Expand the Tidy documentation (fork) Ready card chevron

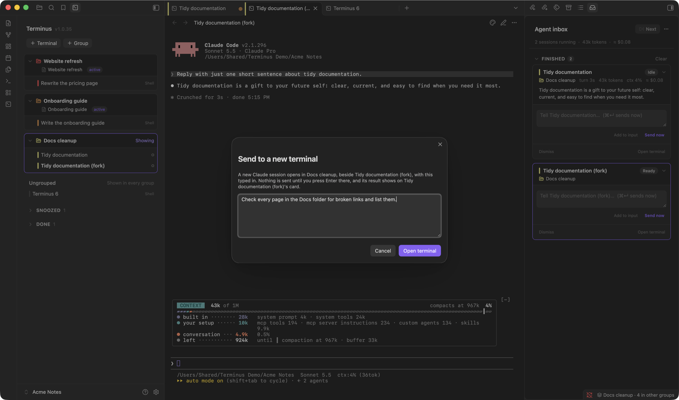tap(664, 171)
